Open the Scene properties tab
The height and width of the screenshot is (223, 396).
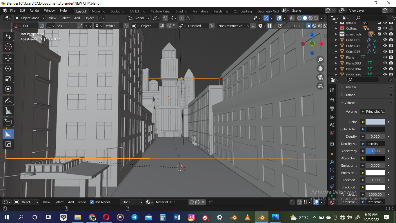click(x=332, y=125)
